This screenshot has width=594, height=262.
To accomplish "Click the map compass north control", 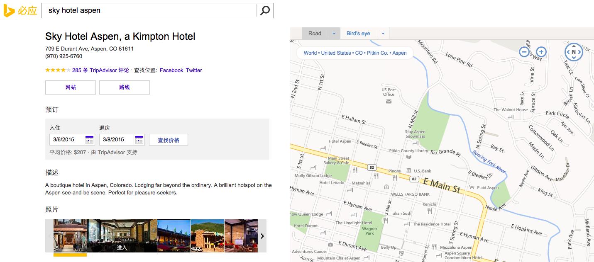I will [x=574, y=52].
